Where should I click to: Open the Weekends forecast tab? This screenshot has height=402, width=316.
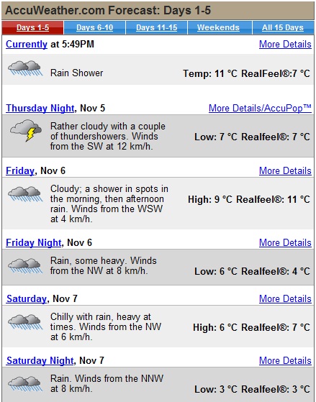tap(218, 28)
